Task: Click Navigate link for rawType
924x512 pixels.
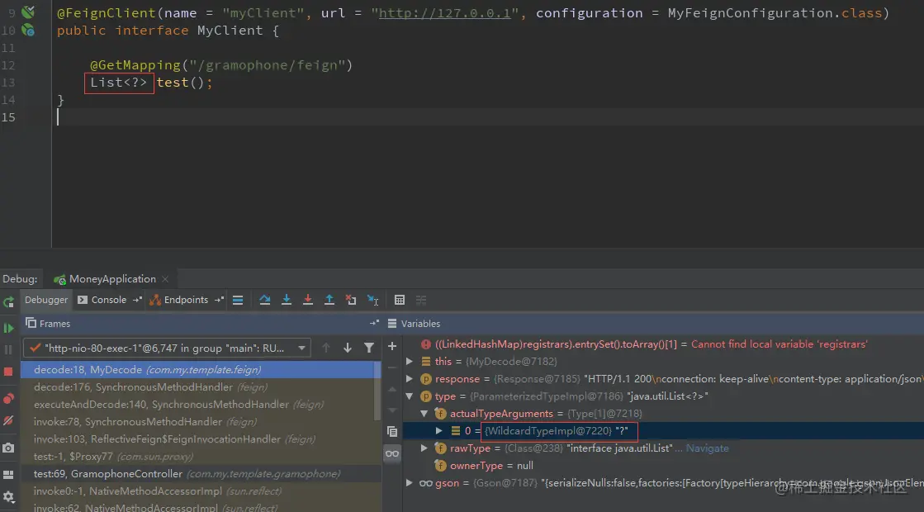Action: 707,448
